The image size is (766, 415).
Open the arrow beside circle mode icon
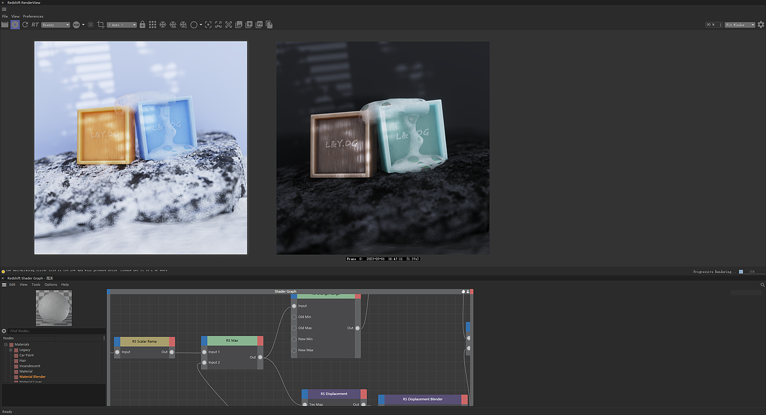point(201,25)
